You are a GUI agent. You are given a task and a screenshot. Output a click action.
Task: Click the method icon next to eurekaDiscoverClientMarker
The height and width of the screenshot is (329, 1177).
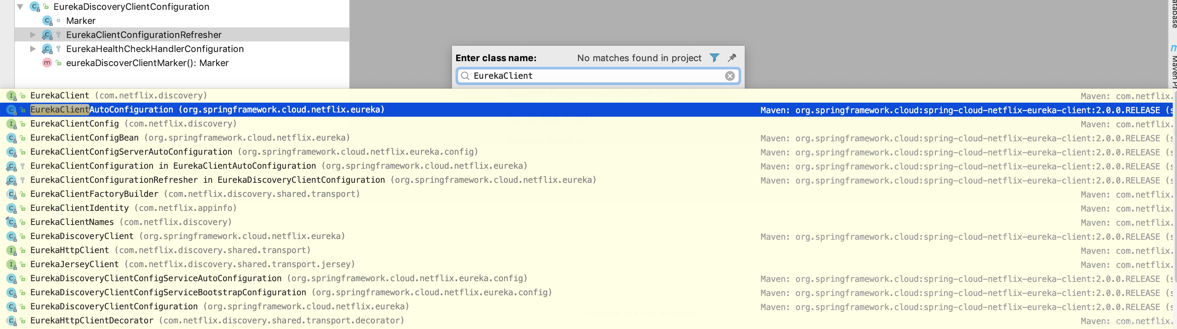pos(47,63)
